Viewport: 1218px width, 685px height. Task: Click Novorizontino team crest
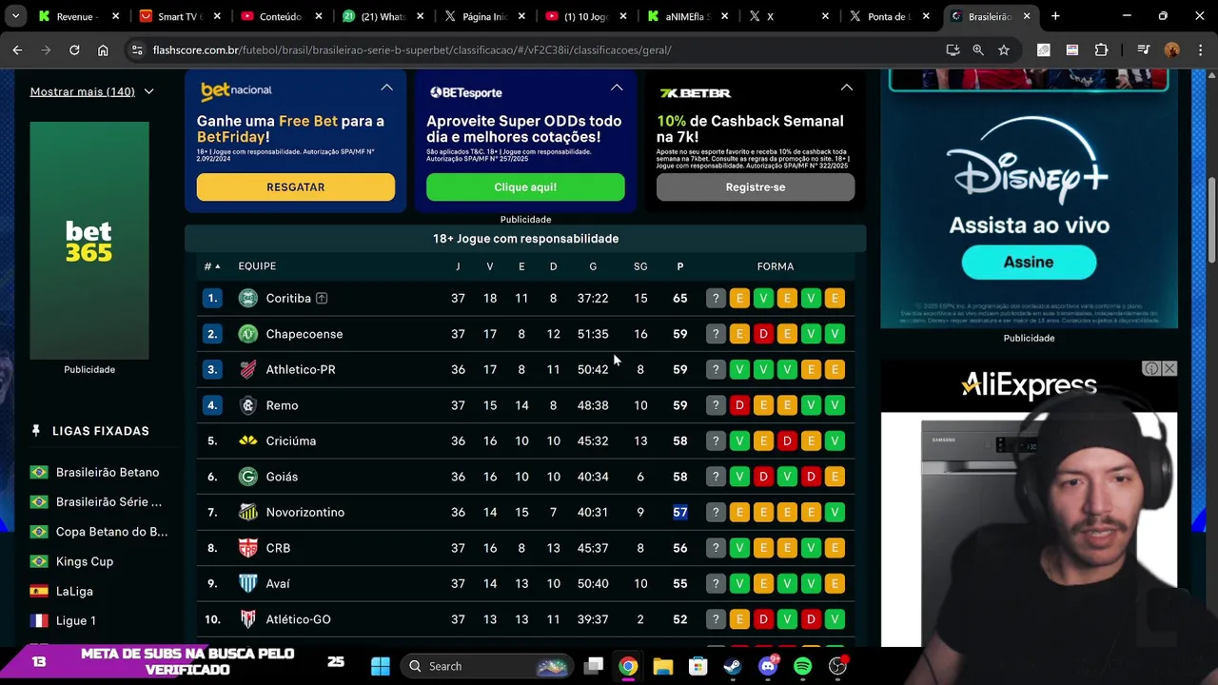click(247, 512)
